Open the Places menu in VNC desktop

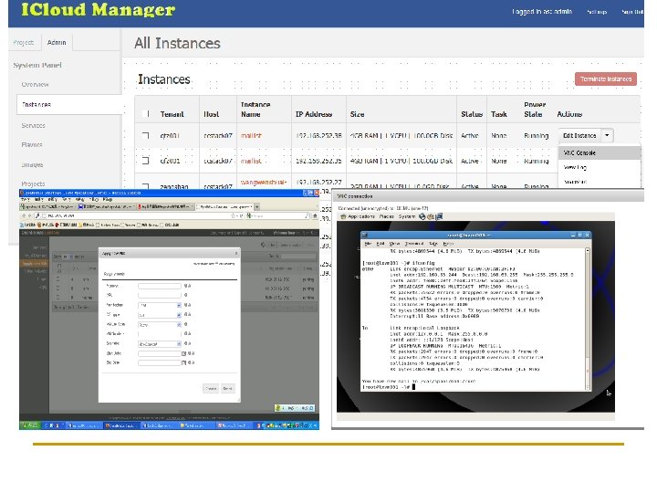coord(386,216)
